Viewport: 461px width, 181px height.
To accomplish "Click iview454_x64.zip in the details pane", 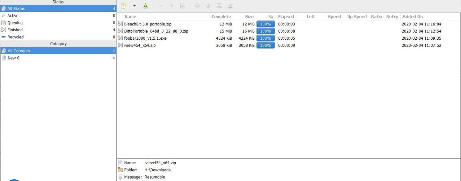I will click(x=160, y=163).
